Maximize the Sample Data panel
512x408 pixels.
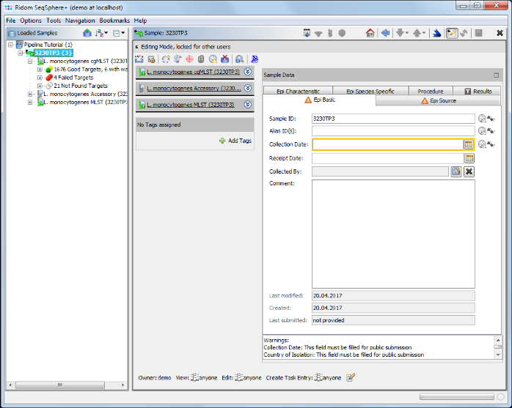(497, 75)
